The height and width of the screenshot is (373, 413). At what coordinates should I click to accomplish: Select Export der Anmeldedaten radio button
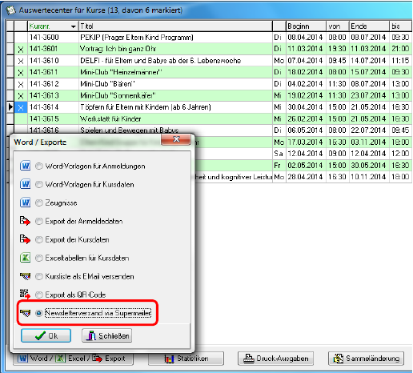39,221
